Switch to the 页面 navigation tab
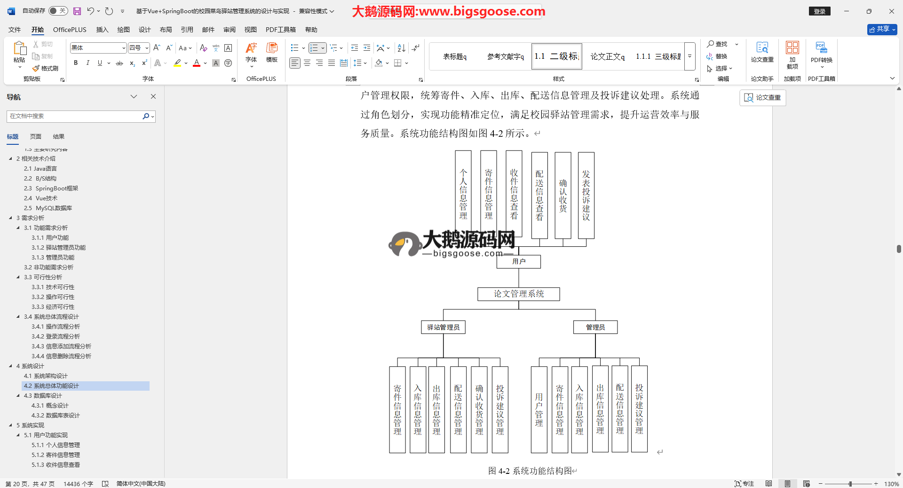This screenshot has width=903, height=488. point(36,137)
